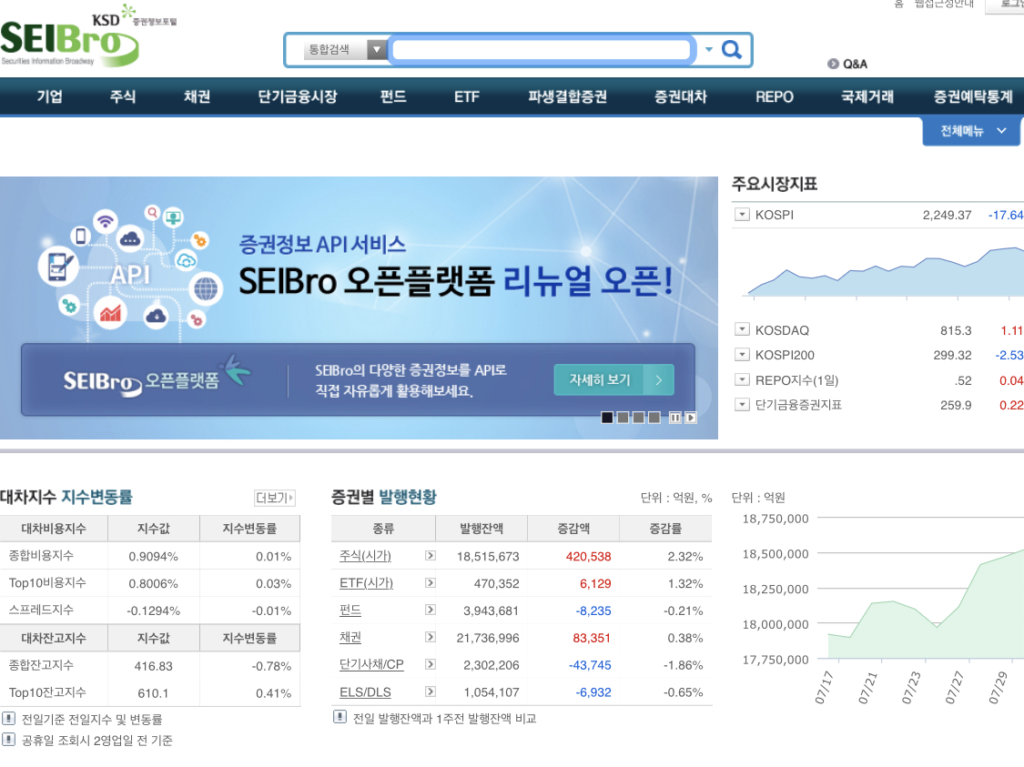Click the Top10비용지수 row label
Viewport: 1024px width, 767px height.
coord(47,583)
